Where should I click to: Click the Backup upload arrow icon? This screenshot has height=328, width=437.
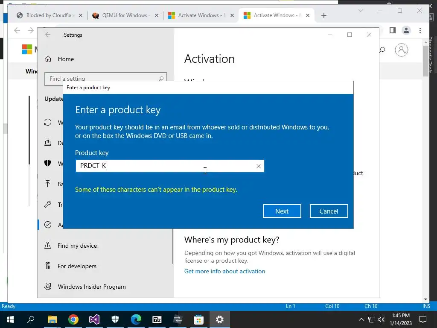tap(48, 184)
